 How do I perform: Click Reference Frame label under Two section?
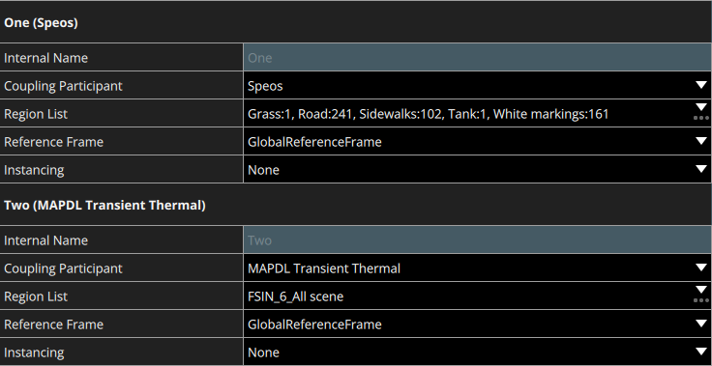[x=53, y=324]
